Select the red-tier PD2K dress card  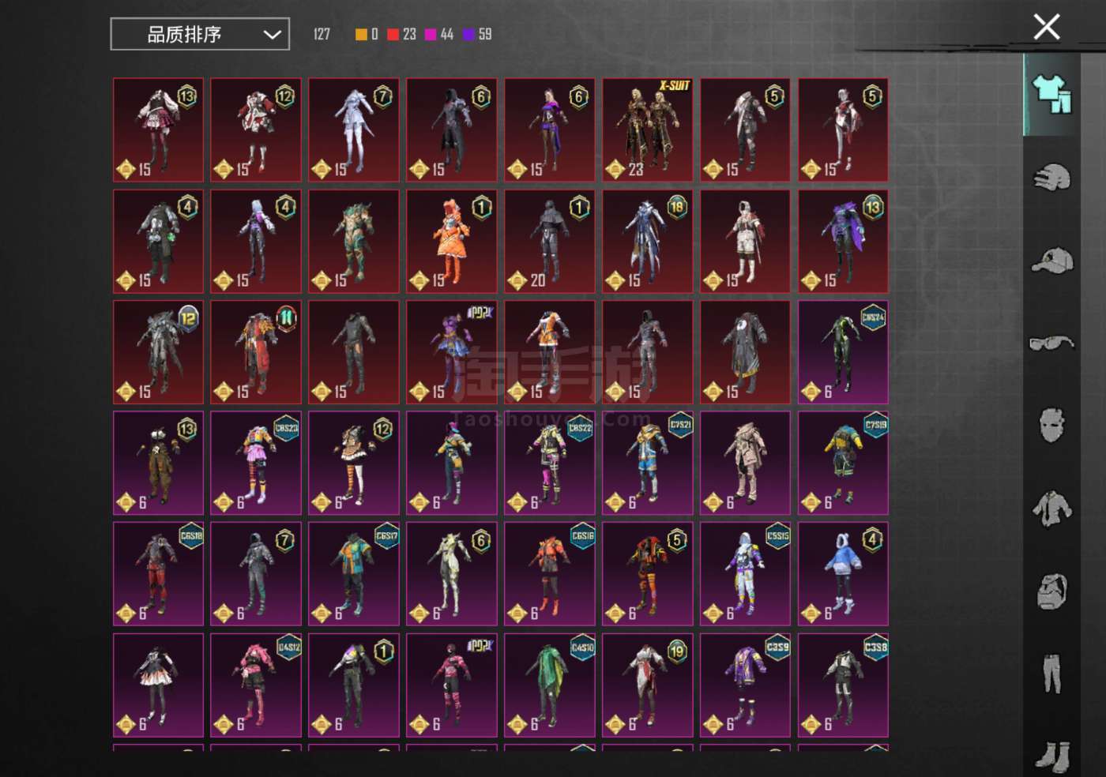(x=452, y=352)
